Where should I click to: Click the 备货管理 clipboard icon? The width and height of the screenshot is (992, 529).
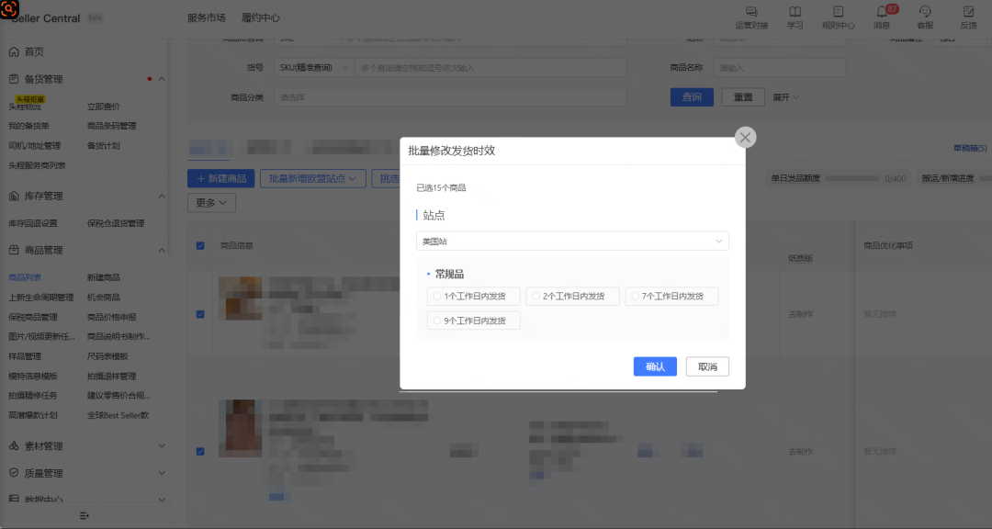14,79
